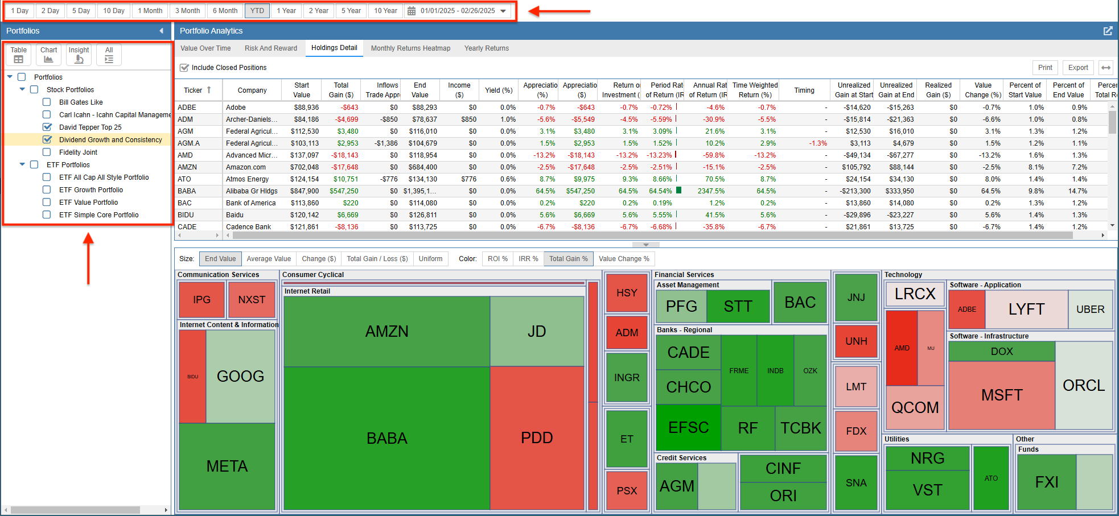Image resolution: width=1119 pixels, height=516 pixels.
Task: Click the Total Gain ($) column header
Action: pos(341,90)
